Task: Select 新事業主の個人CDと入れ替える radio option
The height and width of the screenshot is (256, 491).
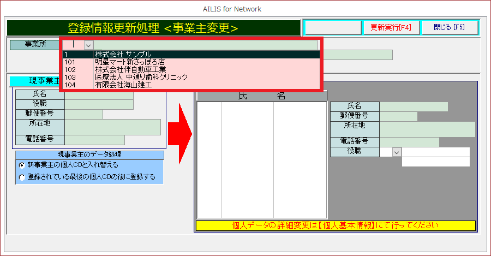Action: click(22, 165)
